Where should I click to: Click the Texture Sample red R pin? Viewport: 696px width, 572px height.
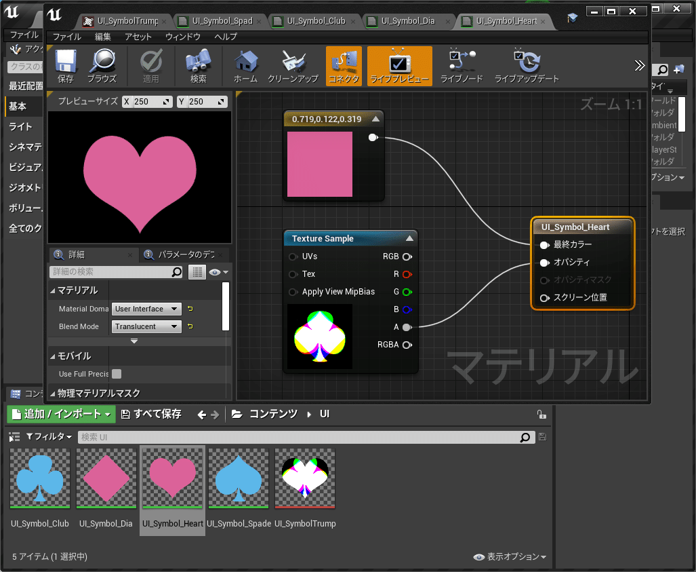(x=407, y=274)
